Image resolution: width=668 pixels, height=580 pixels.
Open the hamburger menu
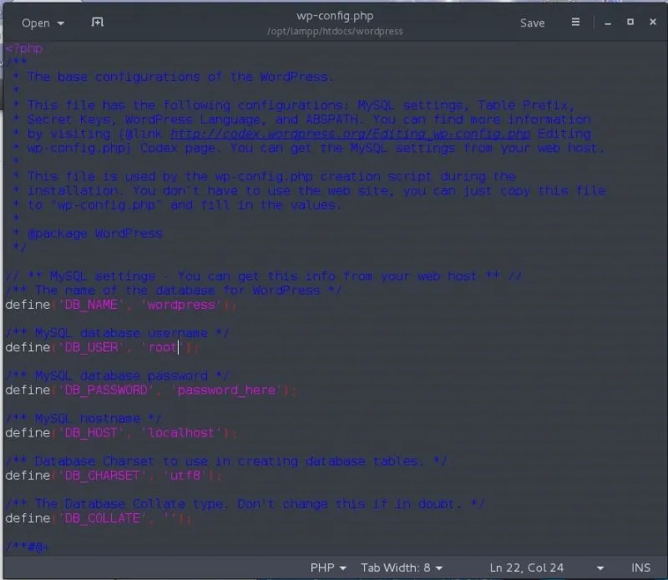pos(575,23)
